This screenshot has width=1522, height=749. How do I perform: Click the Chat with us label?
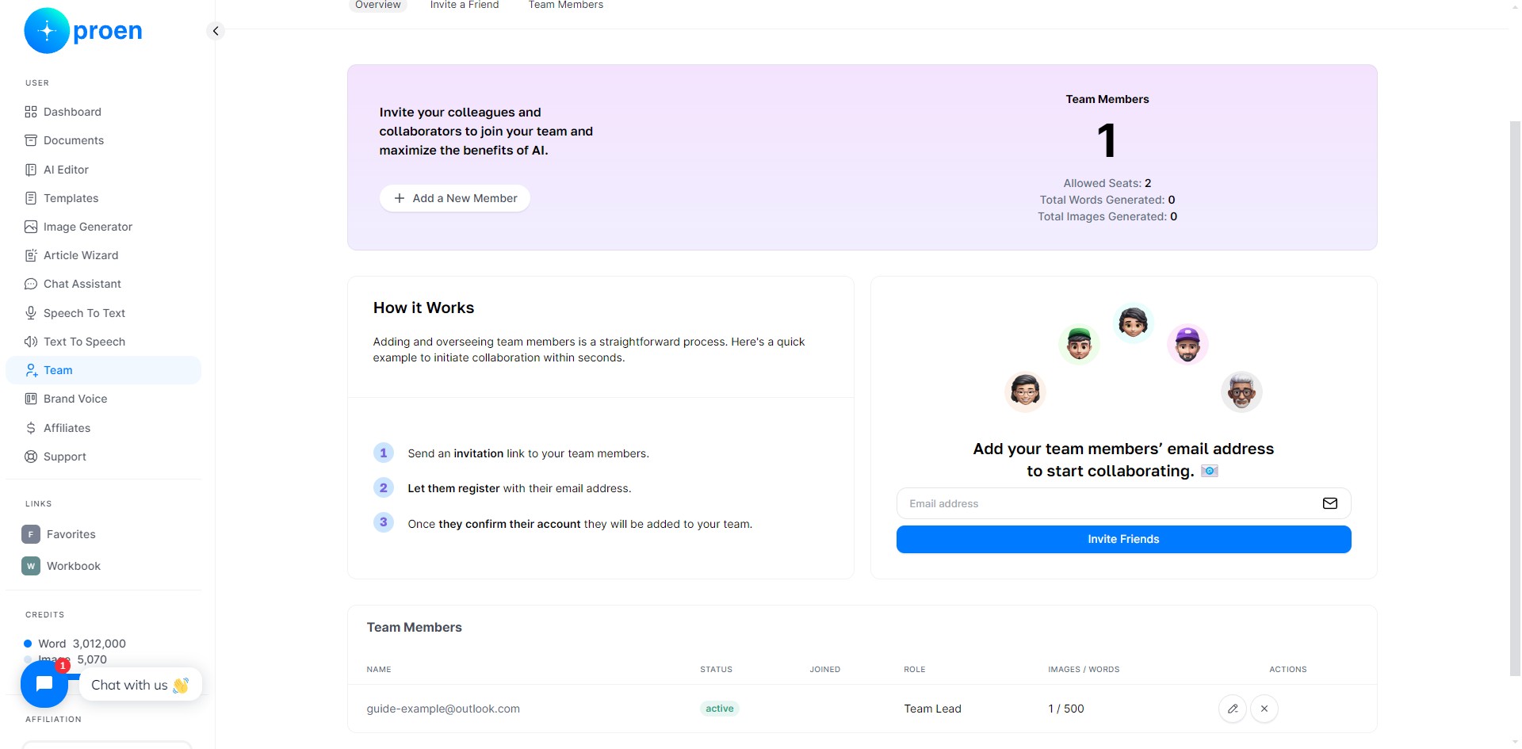pyautogui.click(x=140, y=685)
